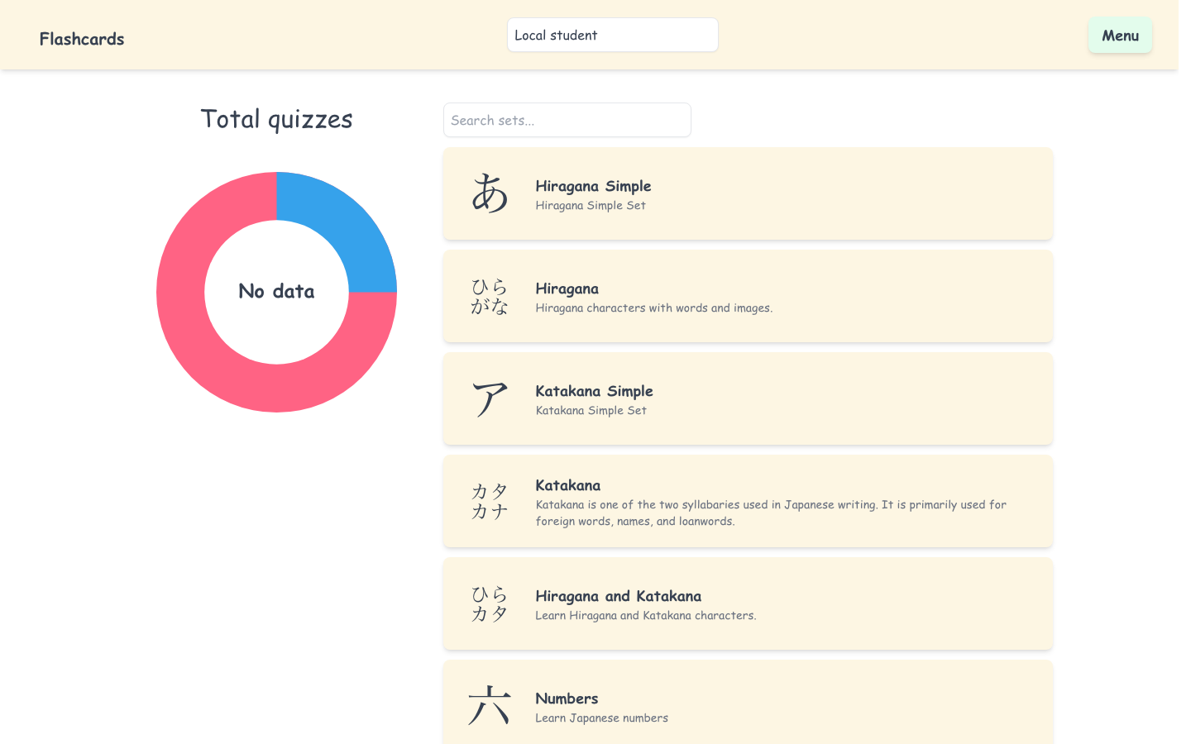
Task: Select the Katakana Simple set description text
Action: pyautogui.click(x=591, y=410)
